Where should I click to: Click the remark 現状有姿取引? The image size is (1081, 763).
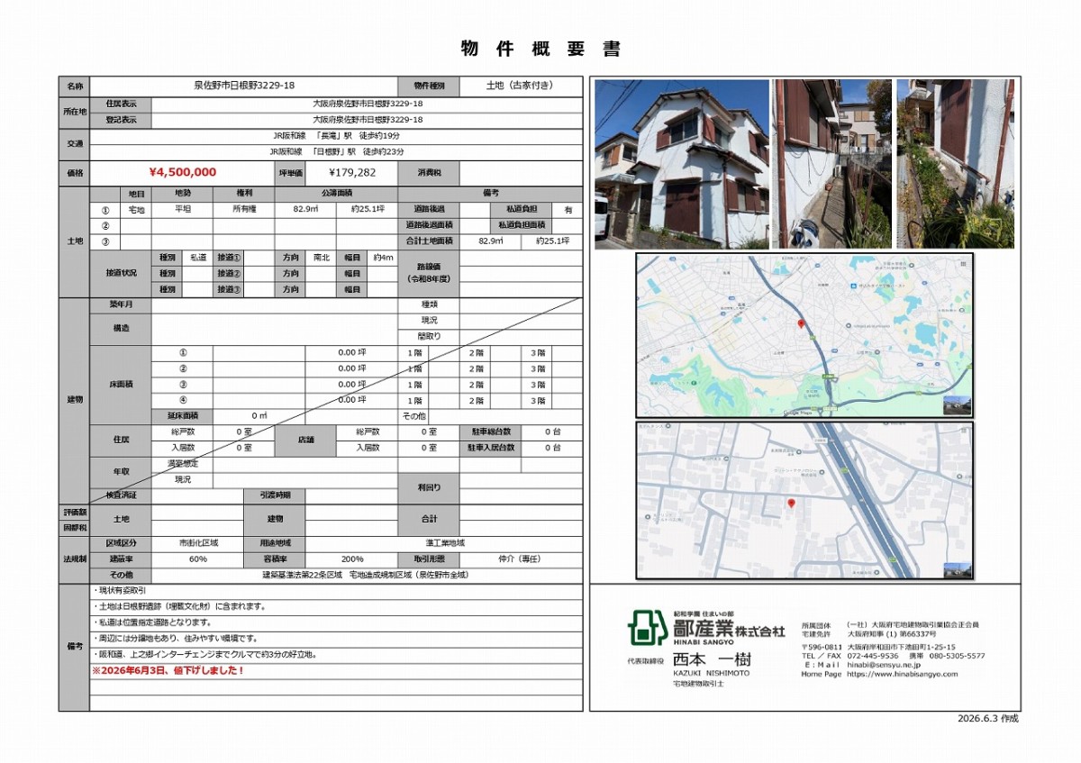(x=120, y=591)
